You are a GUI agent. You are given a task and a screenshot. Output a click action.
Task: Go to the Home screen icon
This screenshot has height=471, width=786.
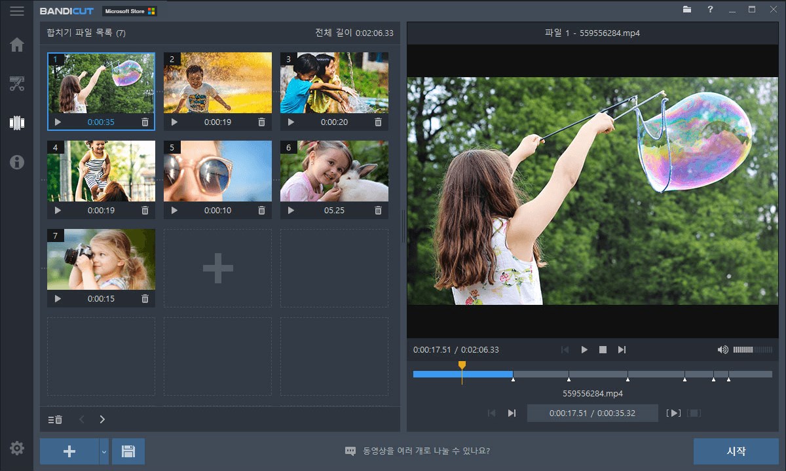pyautogui.click(x=17, y=44)
